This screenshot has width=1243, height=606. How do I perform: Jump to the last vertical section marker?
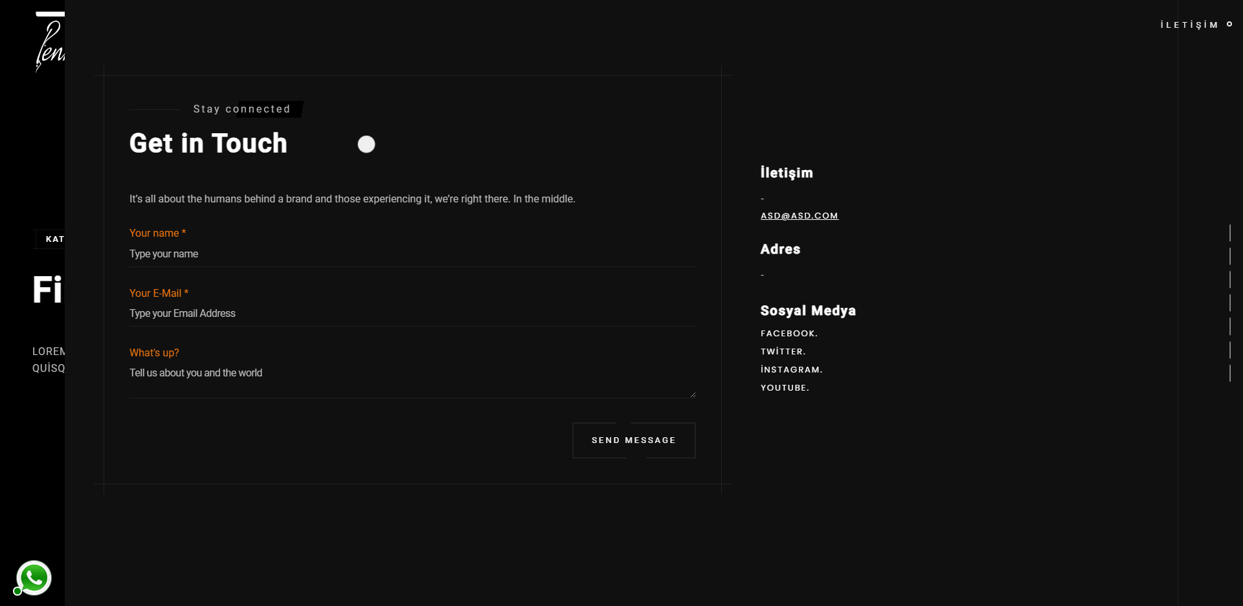pos(1229,373)
